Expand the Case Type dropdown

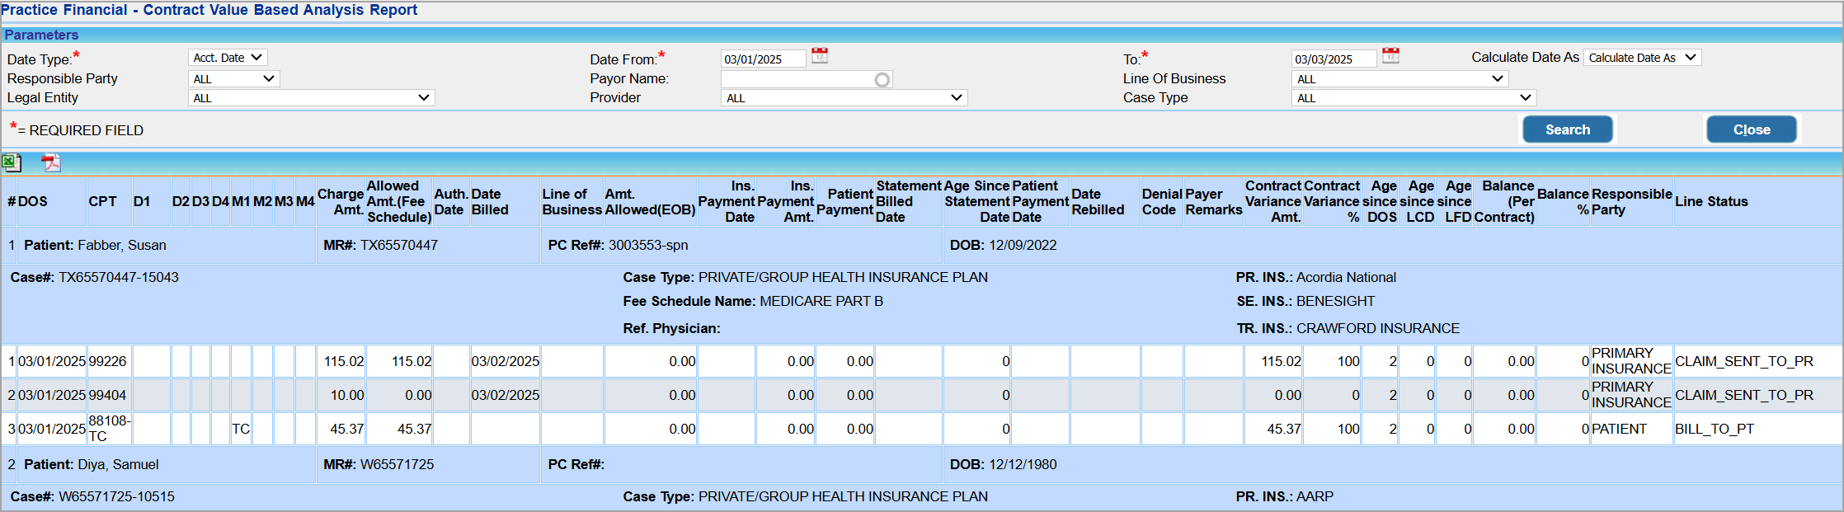[x=1414, y=98]
